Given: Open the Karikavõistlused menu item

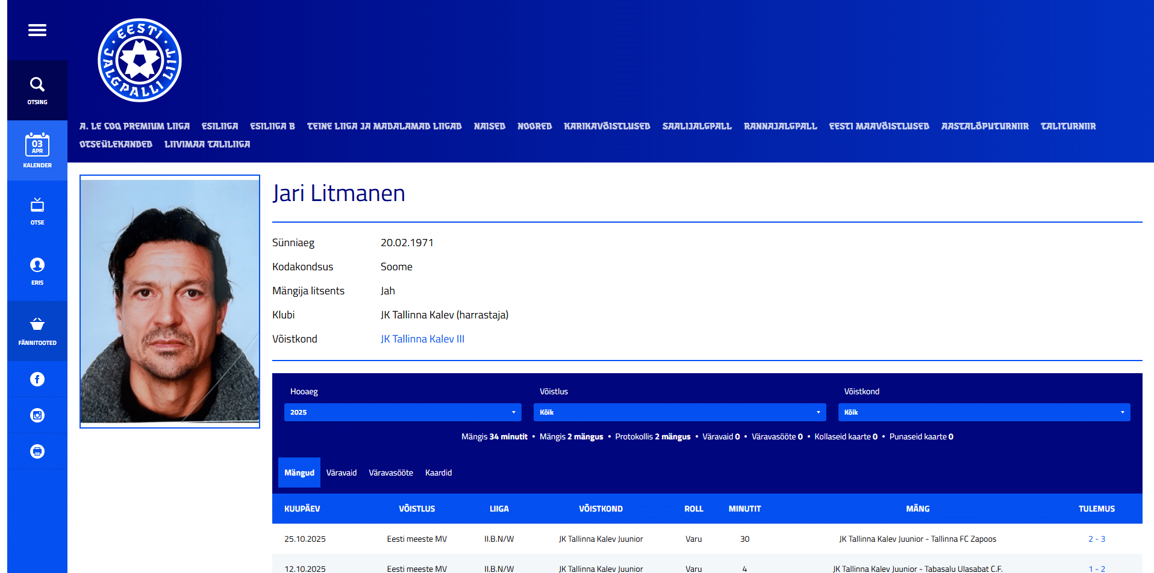Looking at the screenshot, I should click(x=607, y=126).
